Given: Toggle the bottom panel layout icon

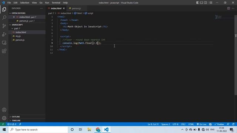Looking at the screenshot, I should [x=201, y=3].
